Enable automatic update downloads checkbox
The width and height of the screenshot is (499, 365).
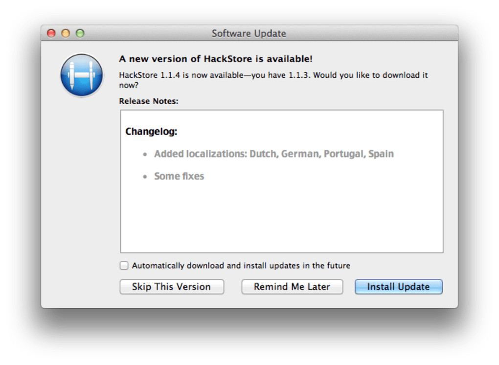(x=124, y=266)
